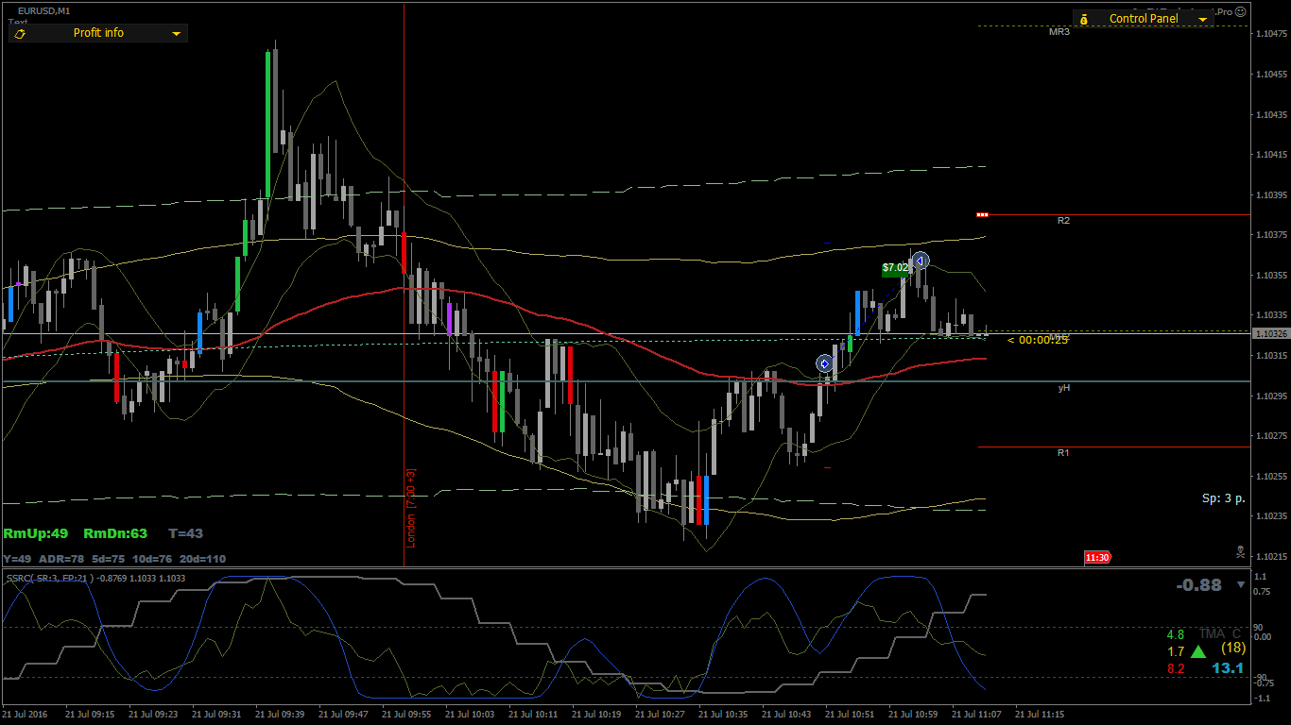Click the yH level label
The image size is (1291, 725).
pos(1064,388)
